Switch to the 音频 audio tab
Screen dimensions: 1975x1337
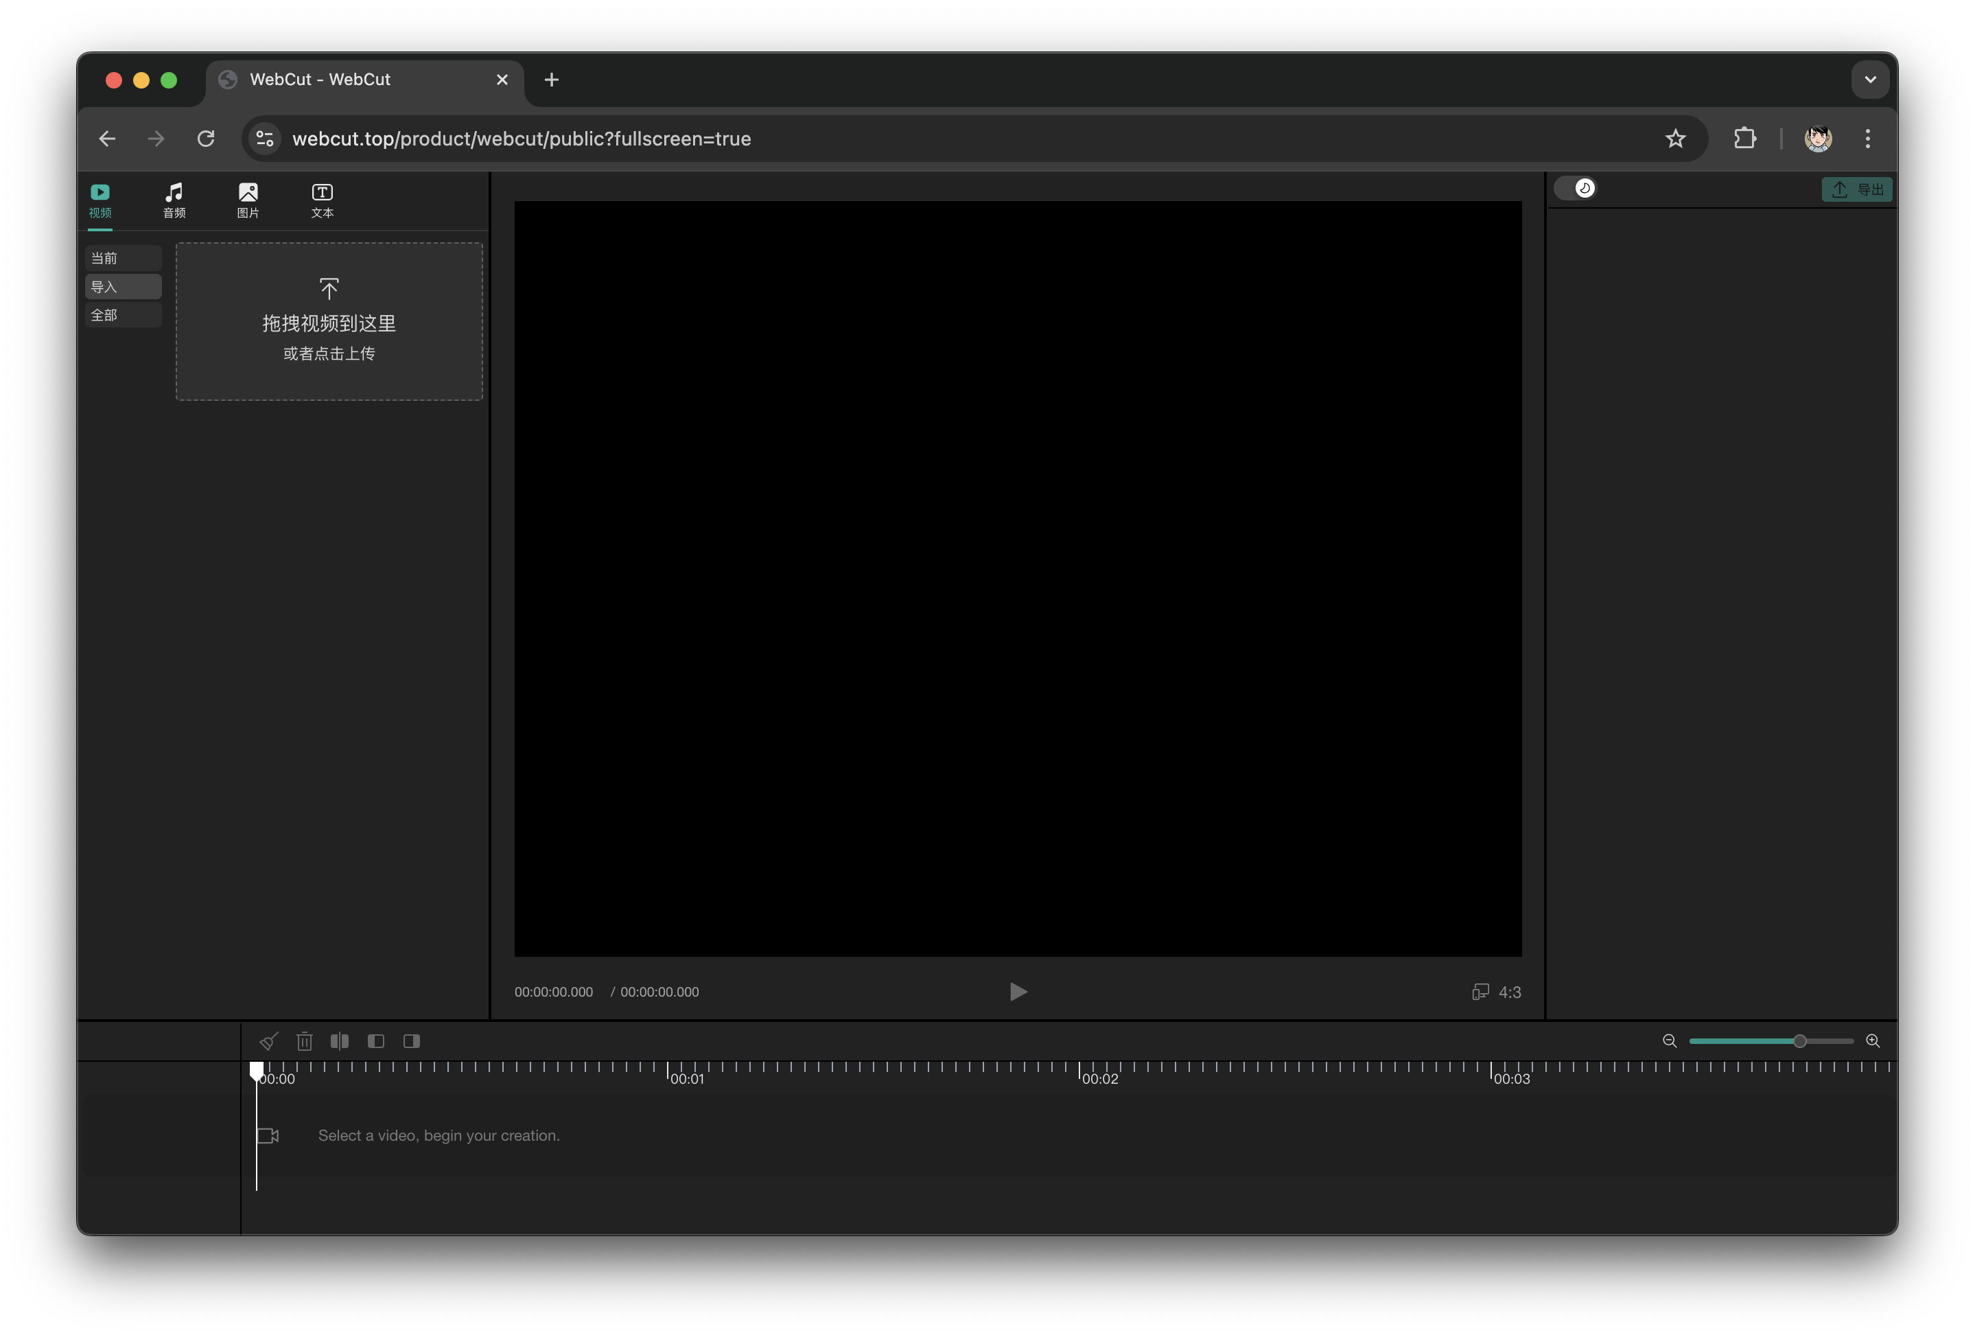click(174, 200)
